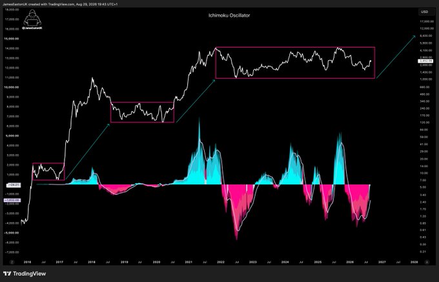Click the 2018 time axis label
The height and width of the screenshot is (282, 439).
(x=92, y=262)
